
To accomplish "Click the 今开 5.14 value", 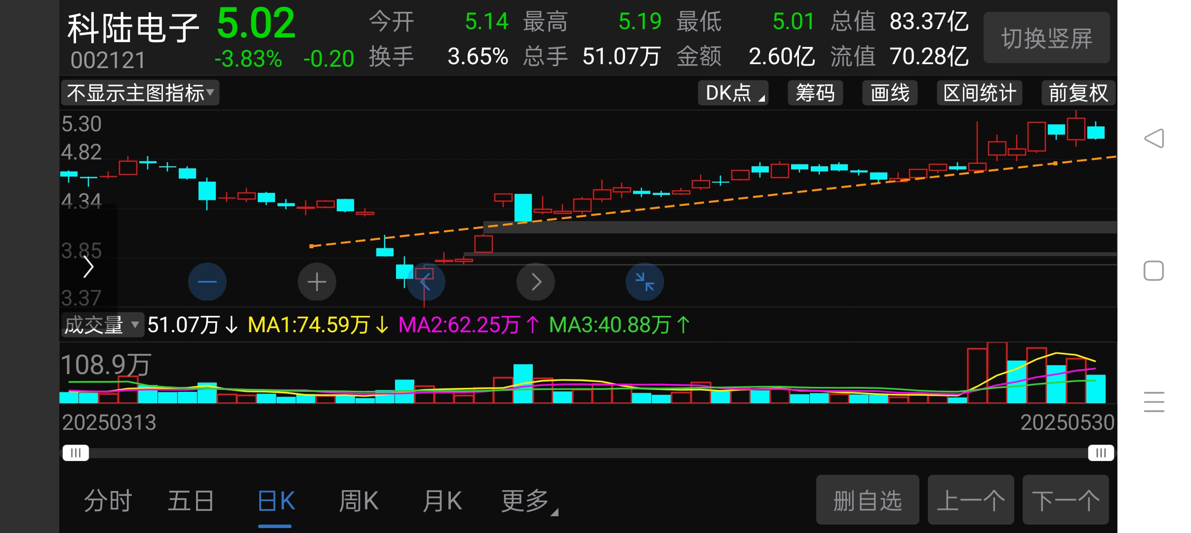I will (x=487, y=22).
